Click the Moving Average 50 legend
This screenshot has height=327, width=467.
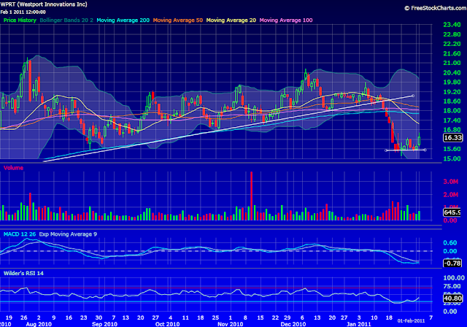point(178,20)
